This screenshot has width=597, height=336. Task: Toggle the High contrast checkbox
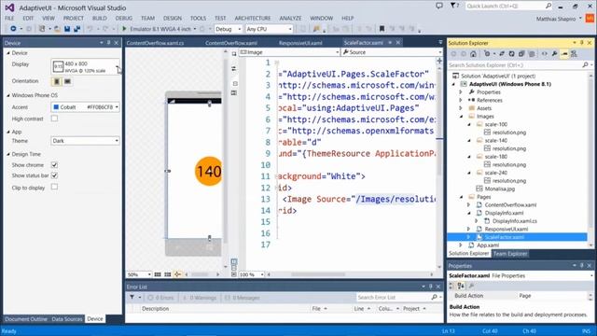54,119
